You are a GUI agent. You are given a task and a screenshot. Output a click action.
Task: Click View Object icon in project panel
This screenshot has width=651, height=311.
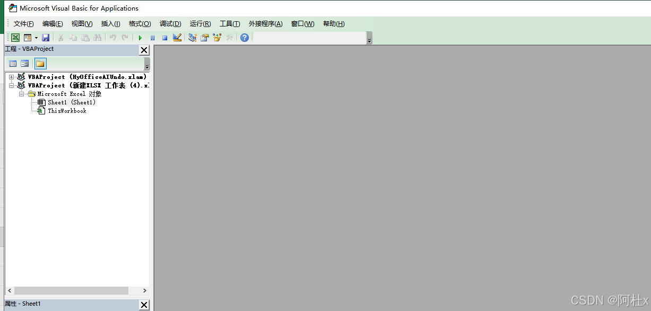click(x=25, y=64)
